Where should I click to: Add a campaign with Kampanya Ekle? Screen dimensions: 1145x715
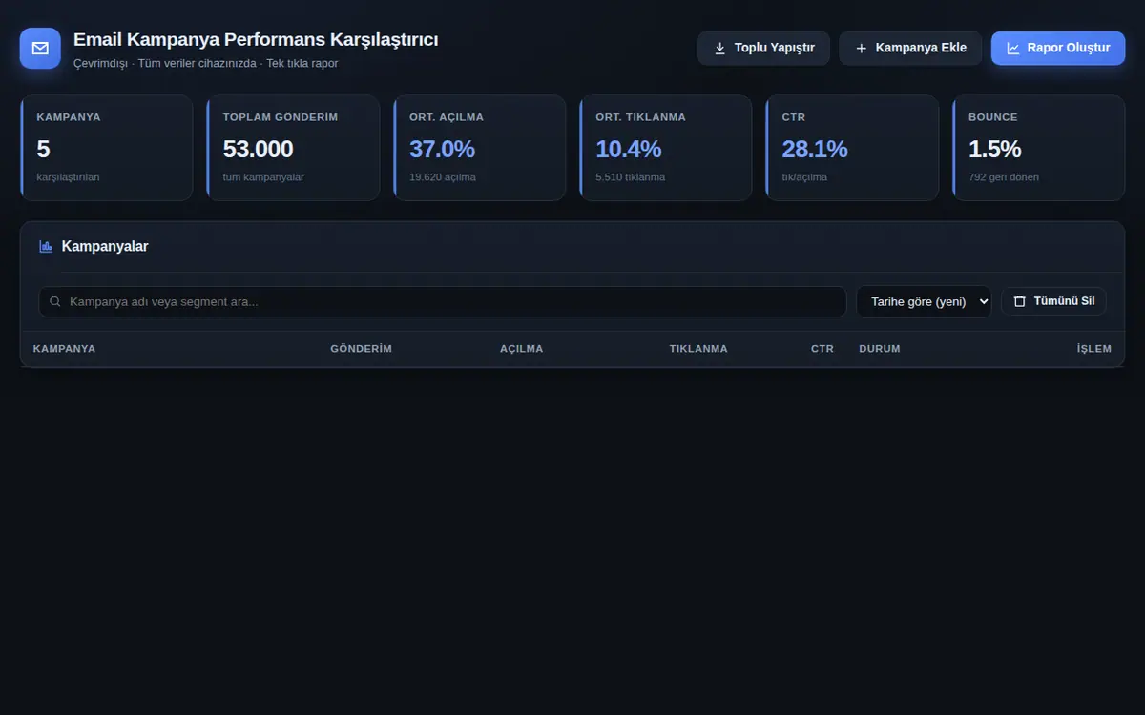coord(910,49)
